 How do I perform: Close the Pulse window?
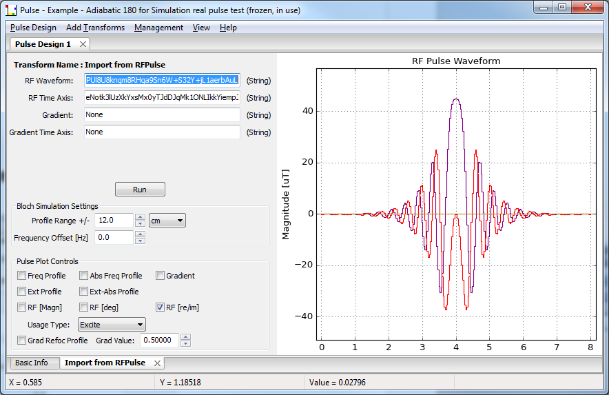pyautogui.click(x=588, y=8)
